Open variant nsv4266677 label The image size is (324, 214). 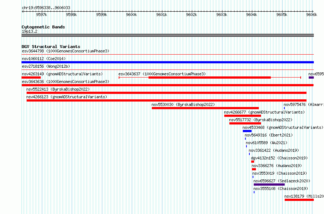264,112
